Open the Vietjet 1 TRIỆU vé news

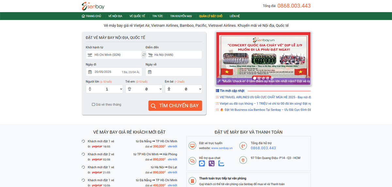tap(265, 103)
